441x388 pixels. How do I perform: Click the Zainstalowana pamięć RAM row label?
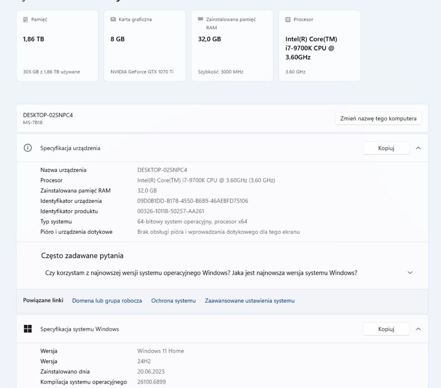tap(75, 191)
